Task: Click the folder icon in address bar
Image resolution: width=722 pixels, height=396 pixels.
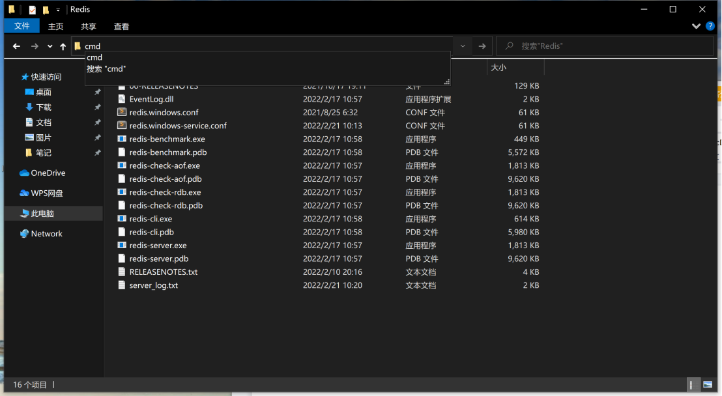Action: click(x=78, y=46)
